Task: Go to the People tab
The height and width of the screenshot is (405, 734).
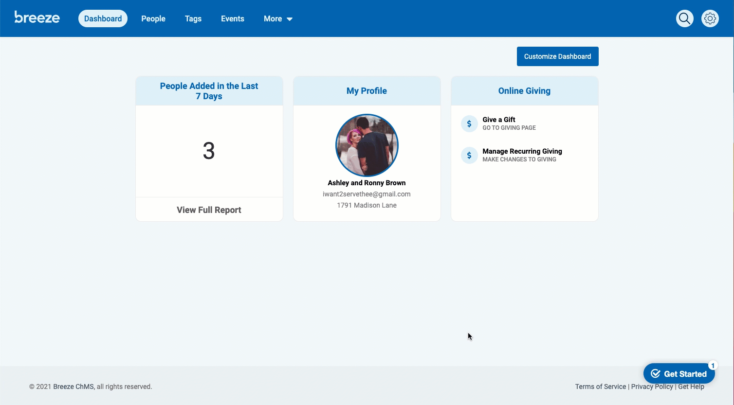Action: point(153,18)
